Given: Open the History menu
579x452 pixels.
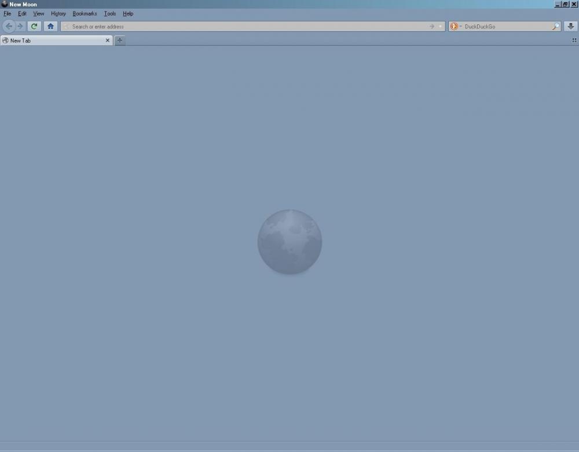Looking at the screenshot, I should coord(58,14).
